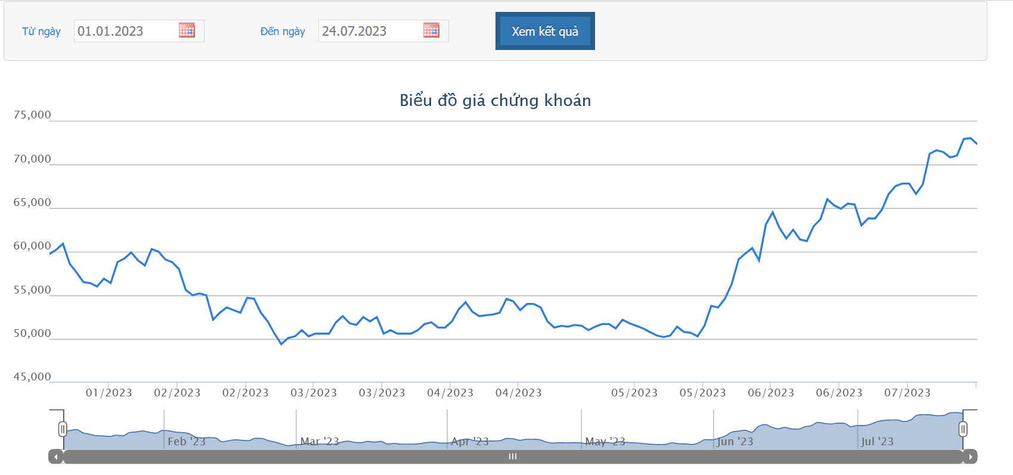Open the calendar picker for Đến ngày

431,30
